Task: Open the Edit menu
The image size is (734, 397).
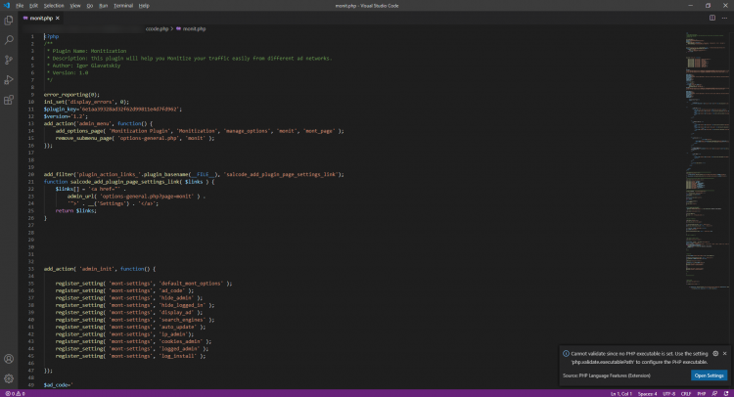Action: pyautogui.click(x=33, y=6)
